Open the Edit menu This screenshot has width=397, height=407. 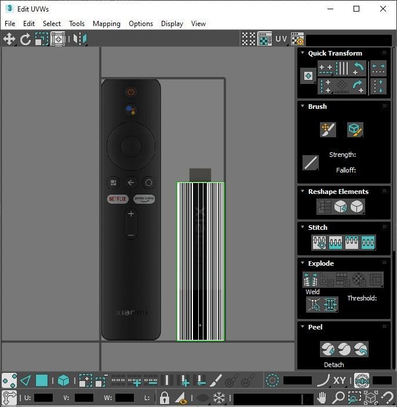(x=29, y=24)
